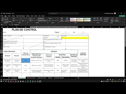Click the Windows Start button

tap(1, 81)
